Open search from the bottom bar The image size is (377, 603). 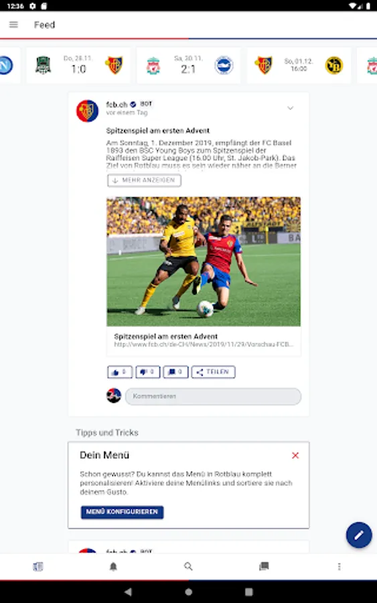click(188, 566)
